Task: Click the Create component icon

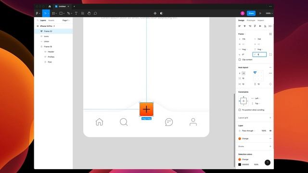Action: [x=155, y=13]
